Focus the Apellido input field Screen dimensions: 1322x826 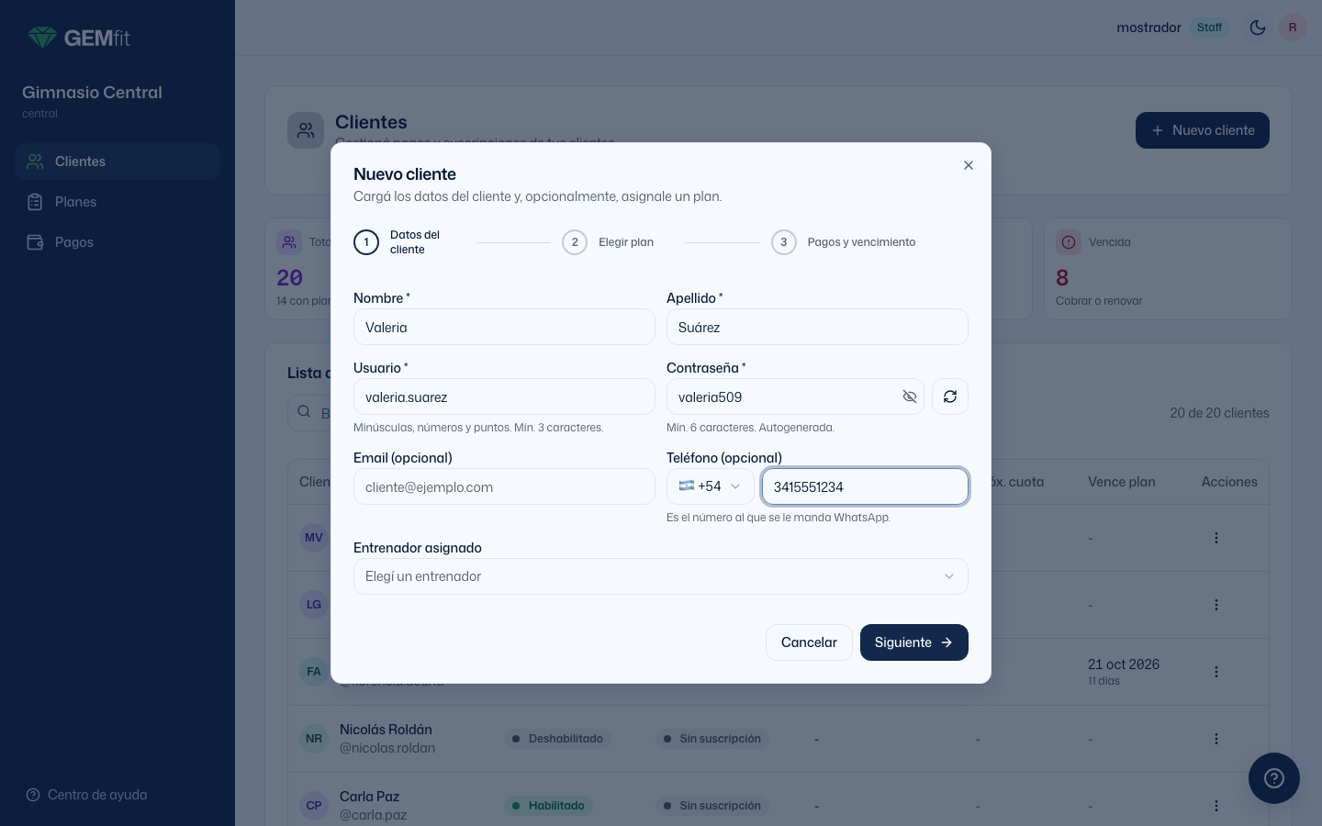[817, 327]
